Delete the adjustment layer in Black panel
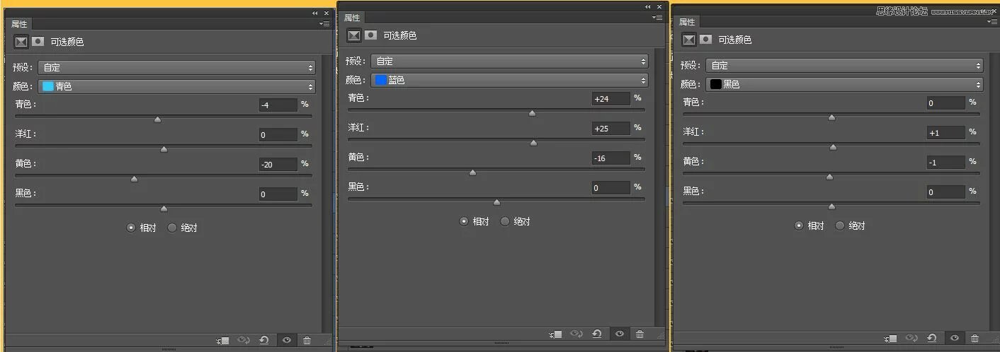Viewport: 1000px width, 352px height. [975, 339]
